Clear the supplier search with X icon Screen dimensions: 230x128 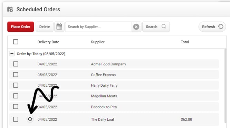click(136, 27)
